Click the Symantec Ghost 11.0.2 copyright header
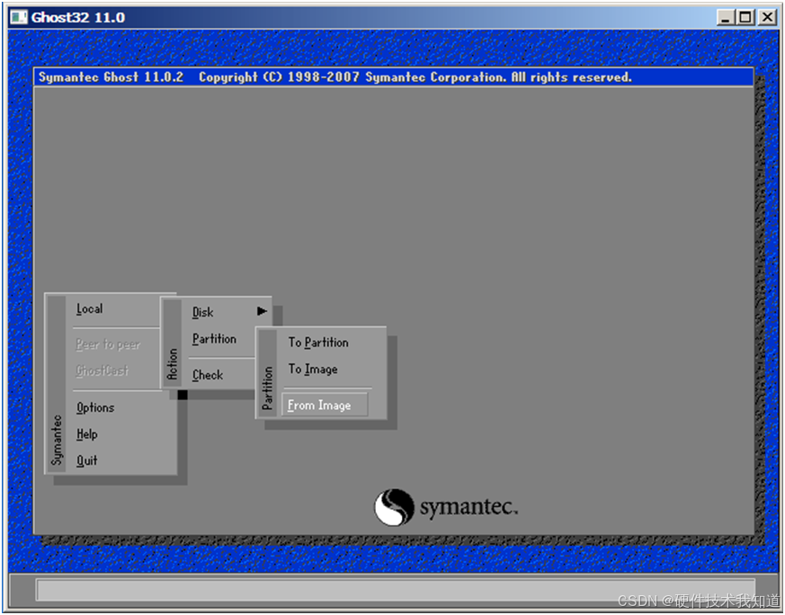785x615 pixels. 335,77
